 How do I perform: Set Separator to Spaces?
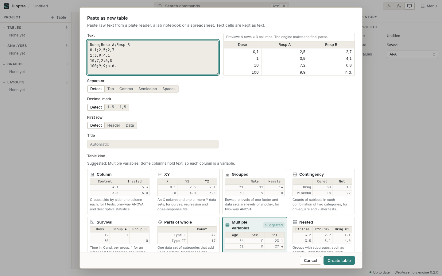[x=169, y=89]
